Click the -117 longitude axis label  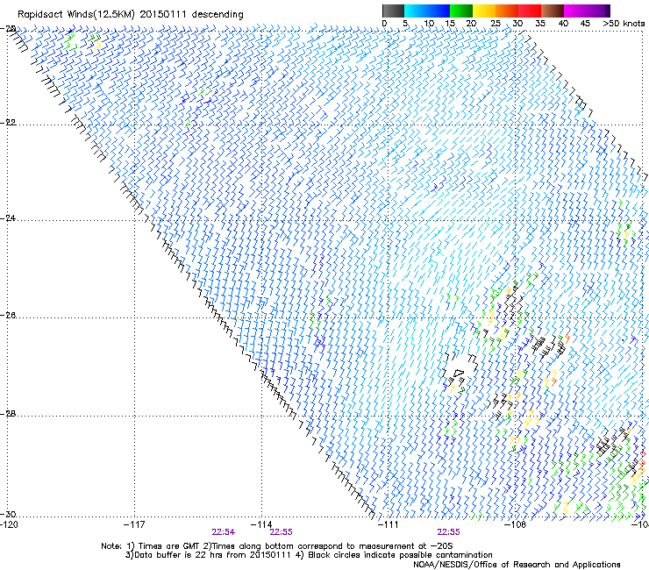(x=134, y=524)
